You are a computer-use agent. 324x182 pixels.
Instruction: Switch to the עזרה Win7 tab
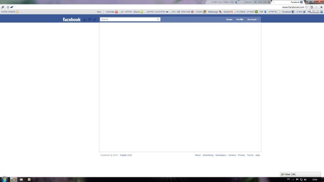pyautogui.click(x=223, y=2)
